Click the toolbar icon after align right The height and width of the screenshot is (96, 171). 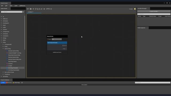click(x=44, y=9)
